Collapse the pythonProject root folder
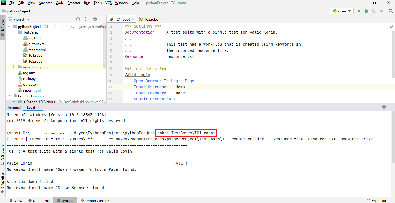 [9, 26]
